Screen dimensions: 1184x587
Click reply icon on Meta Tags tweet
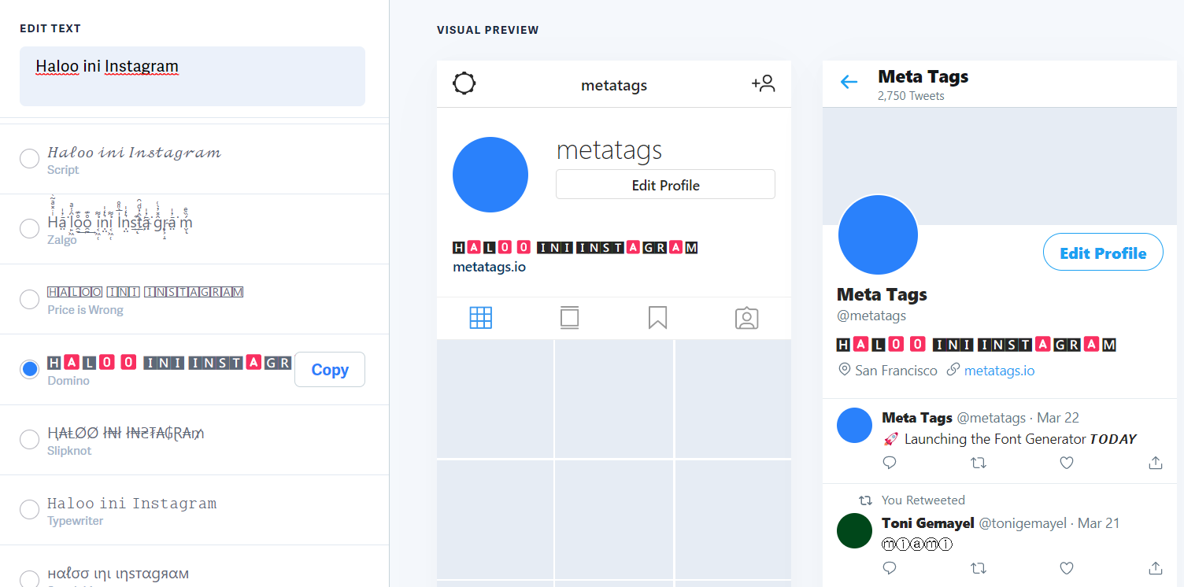890,463
